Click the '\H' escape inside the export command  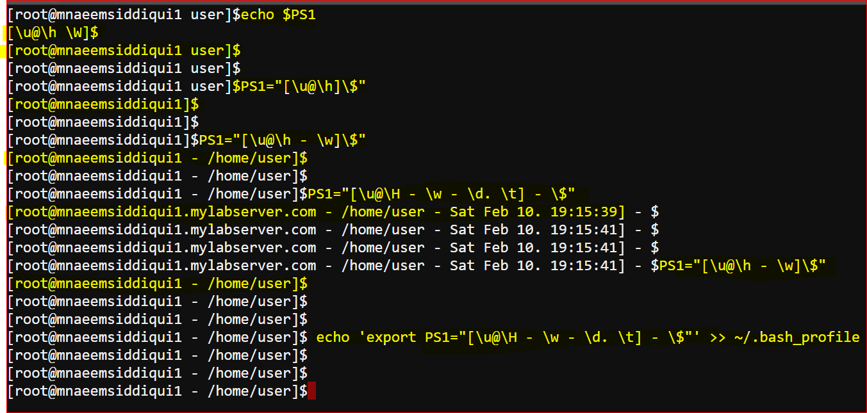(x=508, y=337)
